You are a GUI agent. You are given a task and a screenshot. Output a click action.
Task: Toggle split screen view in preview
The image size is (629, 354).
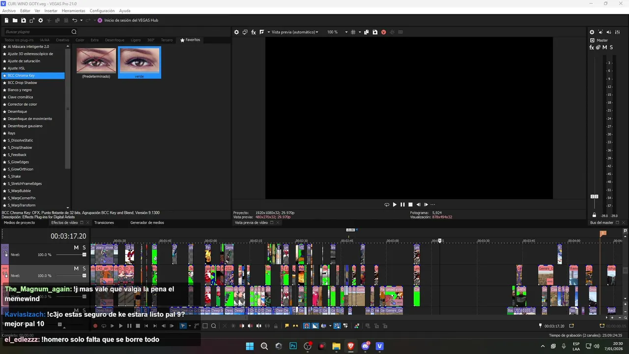[261, 32]
